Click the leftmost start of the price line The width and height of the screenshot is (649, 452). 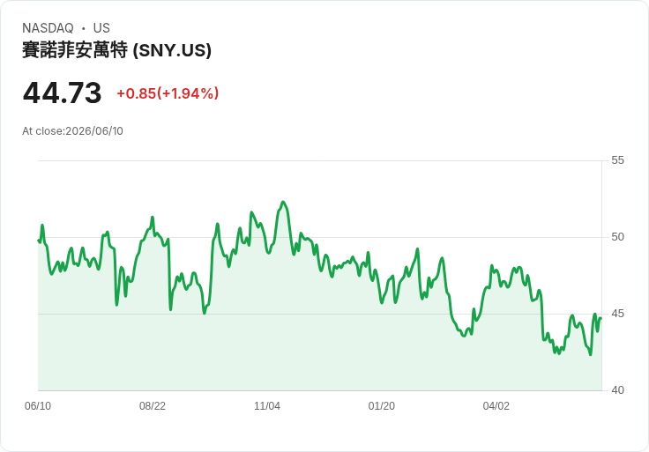[39, 240]
